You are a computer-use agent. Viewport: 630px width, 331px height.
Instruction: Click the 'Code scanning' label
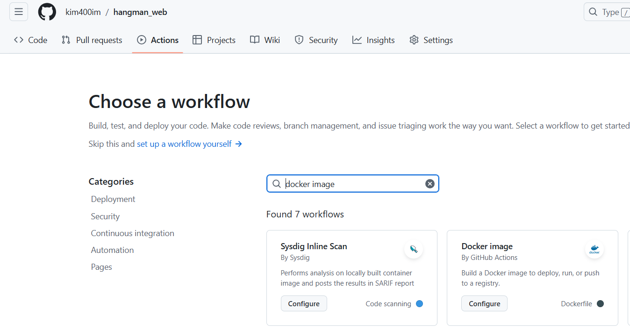pos(388,304)
